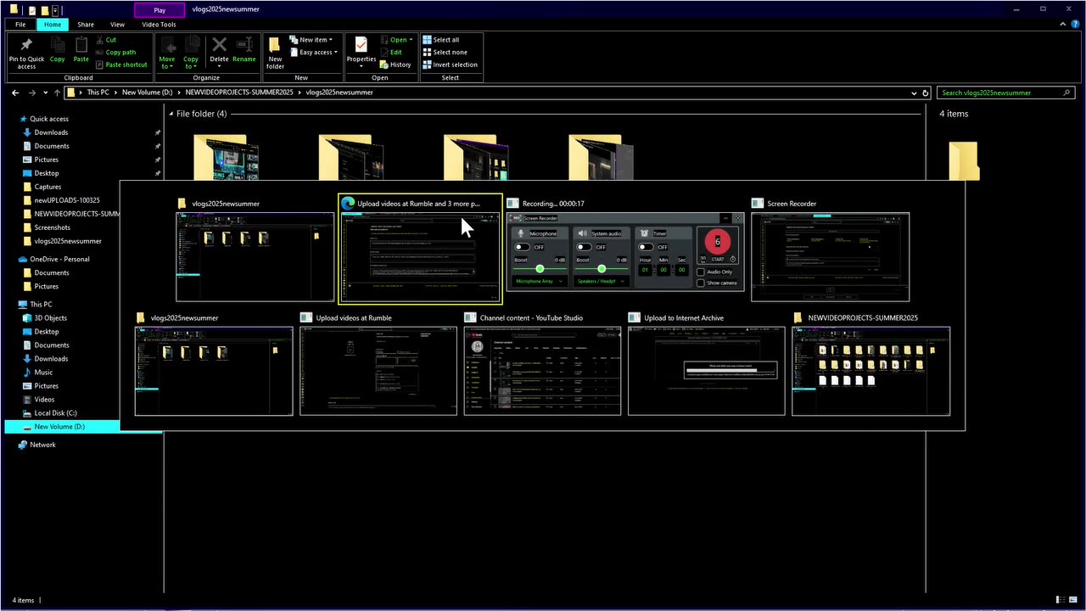Click the Properties checkmark icon in the title bar
This screenshot has height=611, width=1086.
coord(31,9)
